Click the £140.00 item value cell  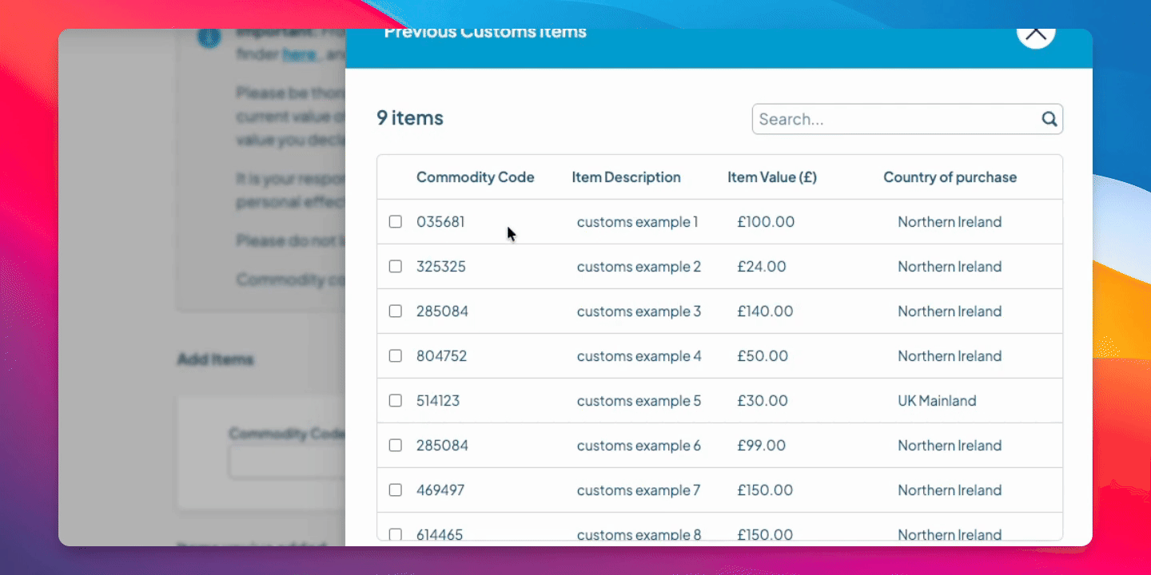(x=765, y=311)
